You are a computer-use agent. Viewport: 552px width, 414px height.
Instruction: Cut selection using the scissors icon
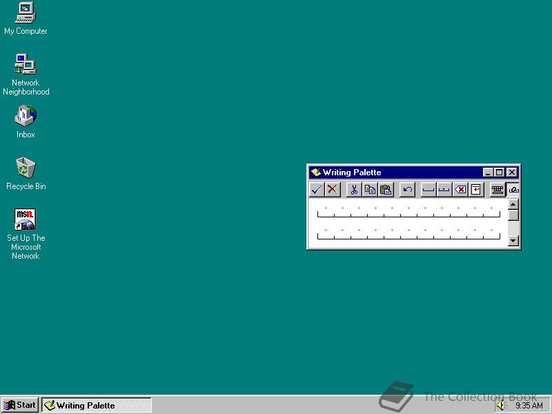[x=354, y=190]
